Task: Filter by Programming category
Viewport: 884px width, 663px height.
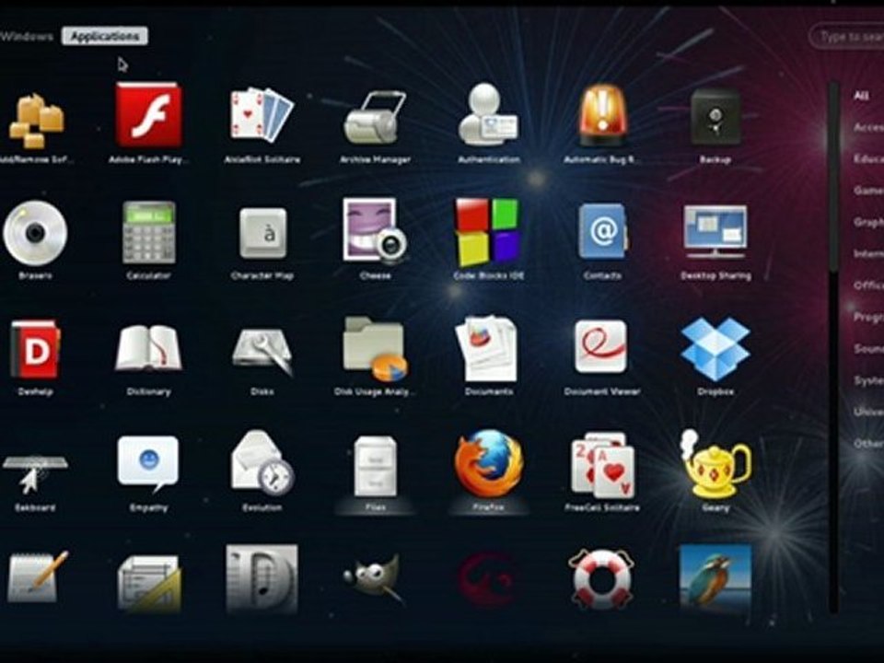Action: [868, 317]
